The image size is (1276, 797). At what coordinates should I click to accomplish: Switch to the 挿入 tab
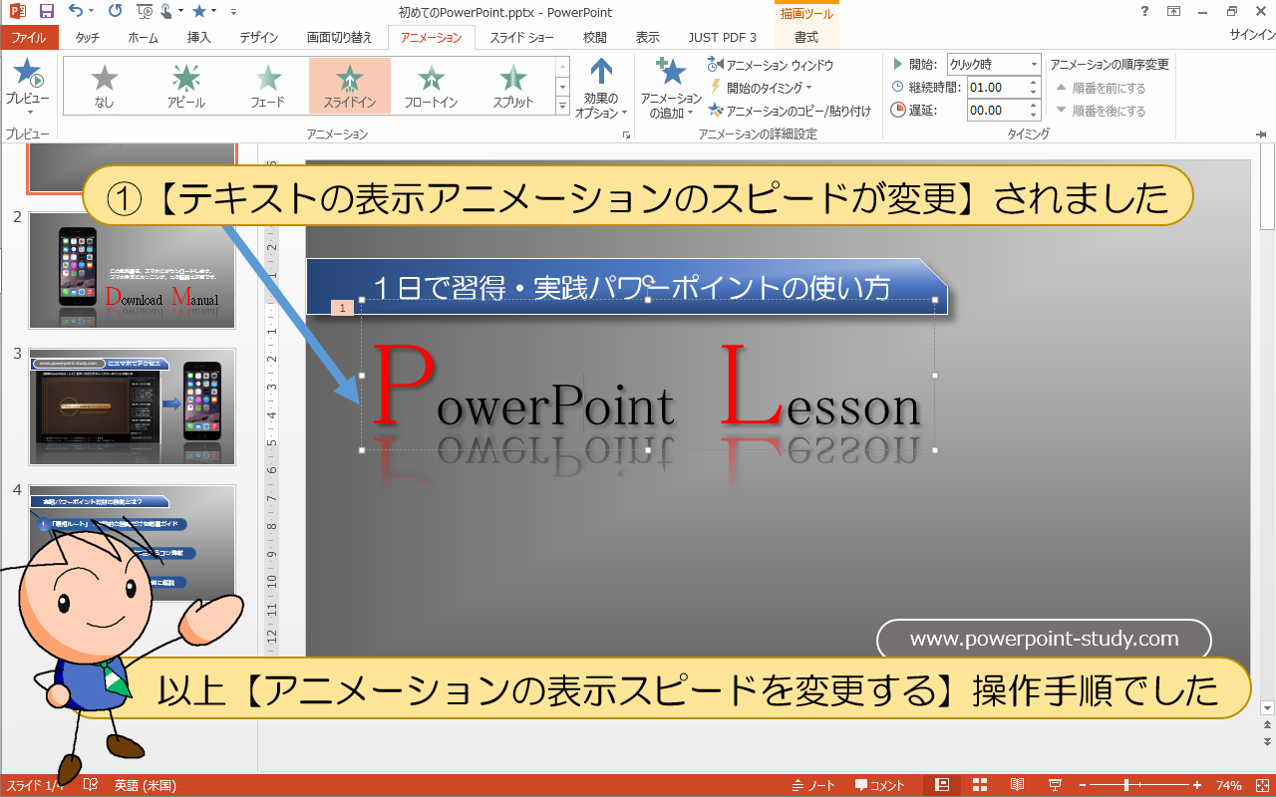point(198,38)
